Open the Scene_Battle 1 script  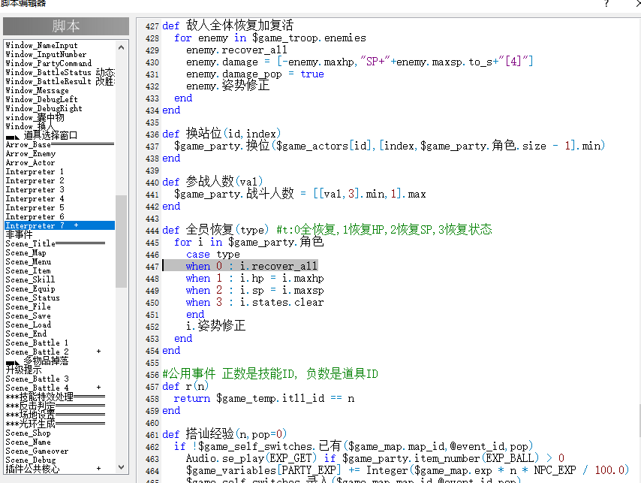pyautogui.click(x=37, y=343)
